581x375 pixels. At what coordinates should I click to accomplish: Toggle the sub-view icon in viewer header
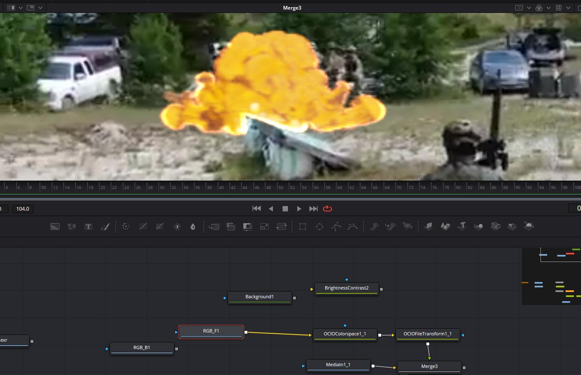coord(31,8)
